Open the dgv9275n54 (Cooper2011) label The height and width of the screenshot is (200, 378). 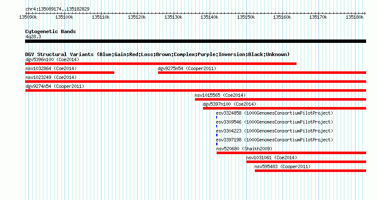point(187,68)
